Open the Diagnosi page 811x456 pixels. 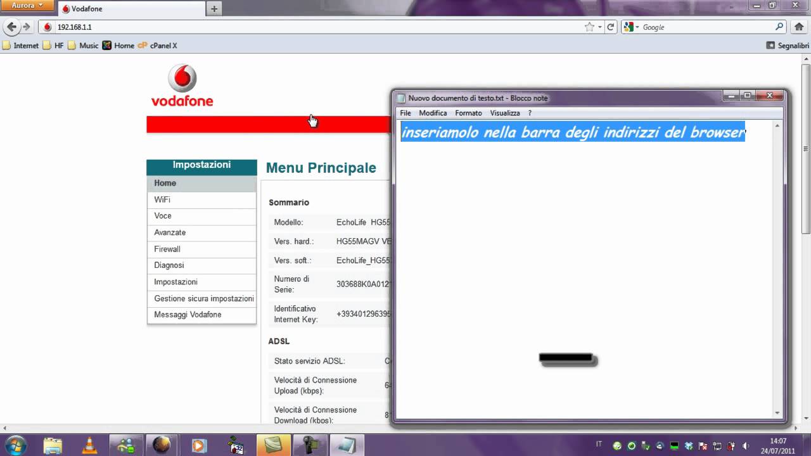pyautogui.click(x=201, y=265)
